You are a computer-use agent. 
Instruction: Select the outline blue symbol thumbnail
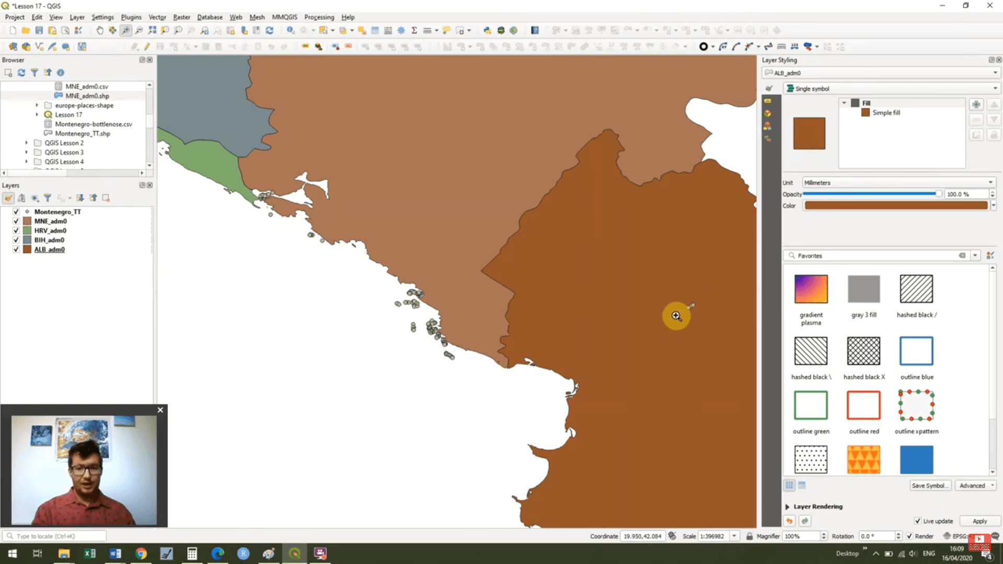click(x=916, y=350)
